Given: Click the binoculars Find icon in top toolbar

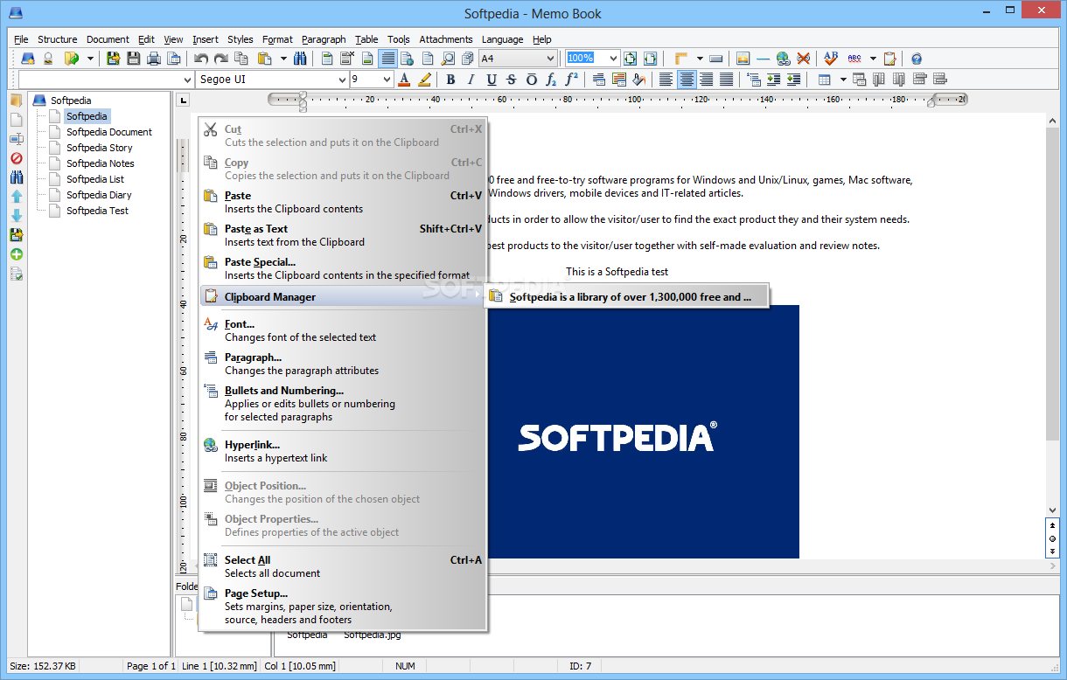Looking at the screenshot, I should 301,59.
